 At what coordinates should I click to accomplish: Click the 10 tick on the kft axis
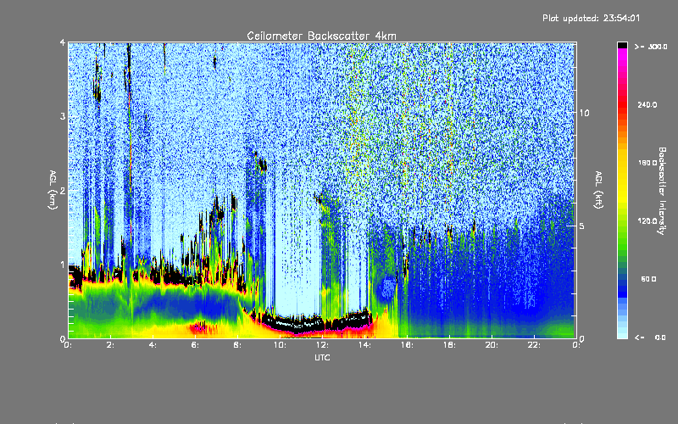pyautogui.click(x=584, y=113)
